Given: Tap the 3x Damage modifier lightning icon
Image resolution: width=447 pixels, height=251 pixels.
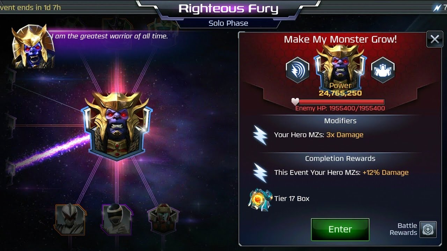Looking at the screenshot, I should point(261,135).
